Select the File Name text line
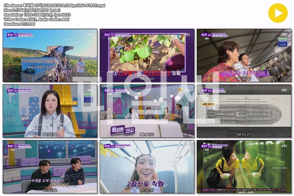Viewport: 294px width, 196px height. [x=54, y=6]
